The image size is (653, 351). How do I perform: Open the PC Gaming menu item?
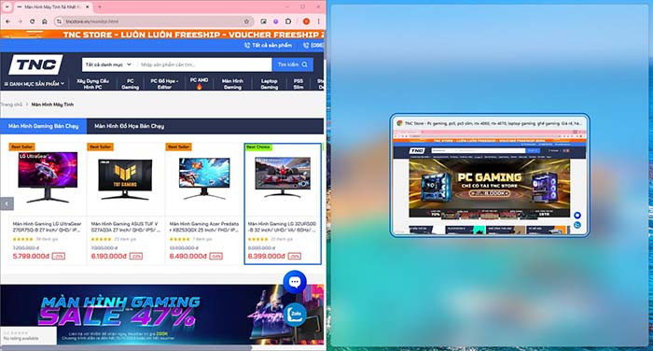pyautogui.click(x=131, y=84)
